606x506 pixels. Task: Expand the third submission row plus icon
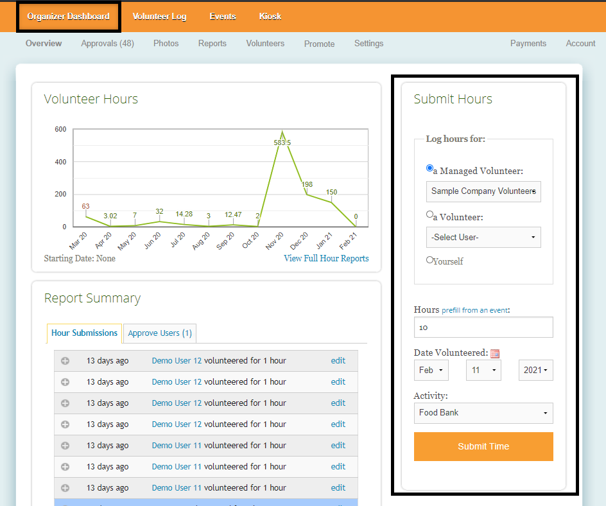click(x=65, y=403)
